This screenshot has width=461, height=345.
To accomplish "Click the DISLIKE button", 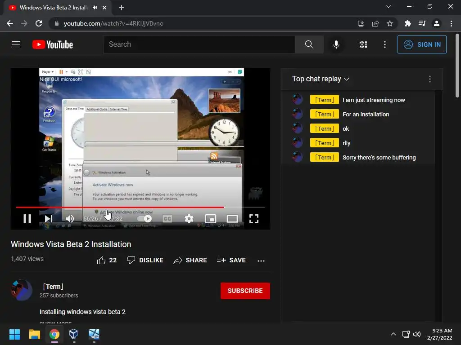I will click(145, 260).
